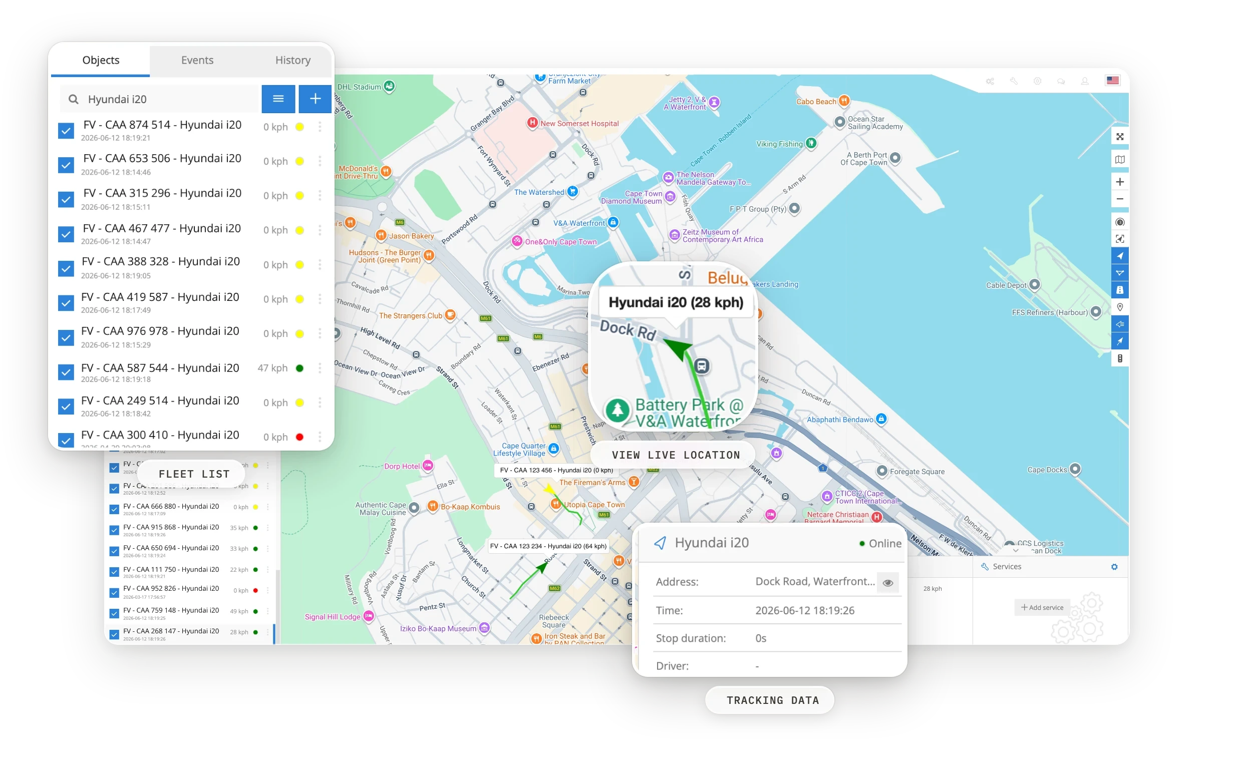Image resolution: width=1234 pixels, height=773 pixels.
Task: Open options menu for CAA 300 410
Action: point(320,437)
